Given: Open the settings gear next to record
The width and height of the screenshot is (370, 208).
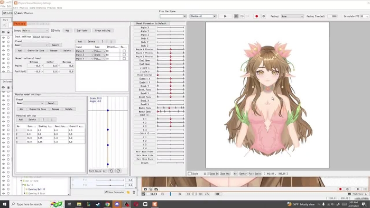Looking at the screenshot, I should click(264, 16).
